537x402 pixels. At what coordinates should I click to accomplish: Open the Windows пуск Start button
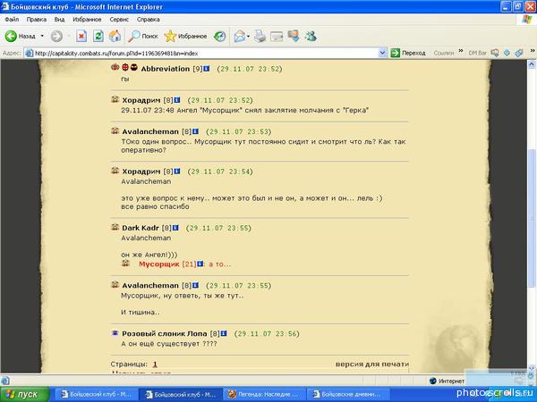click(25, 395)
